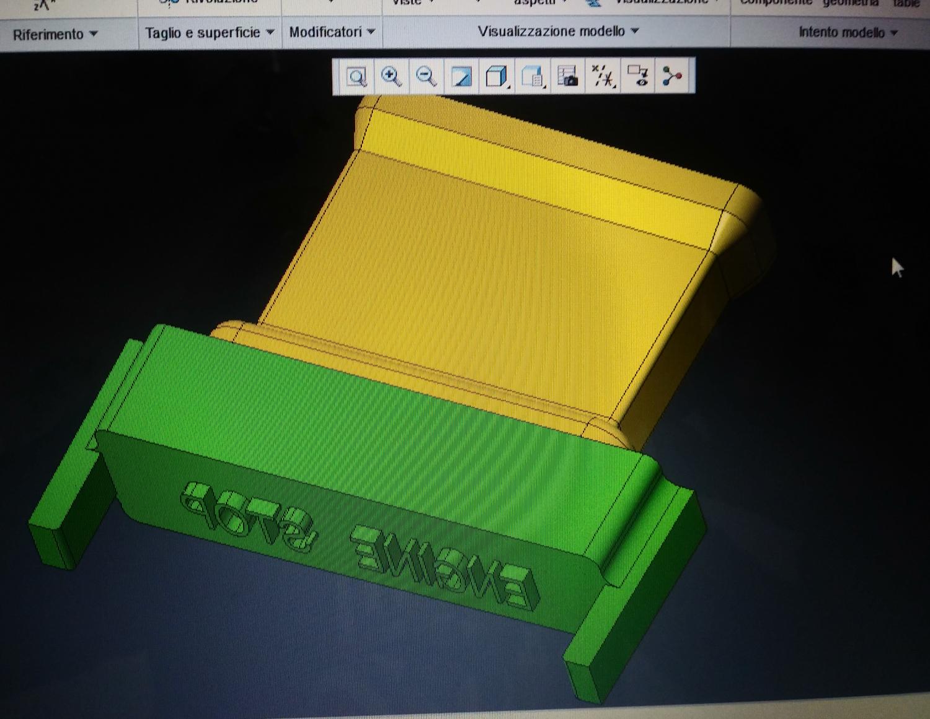Expand the Taglio e superficie dropdown
Screen dimensions: 930x719
(210, 33)
